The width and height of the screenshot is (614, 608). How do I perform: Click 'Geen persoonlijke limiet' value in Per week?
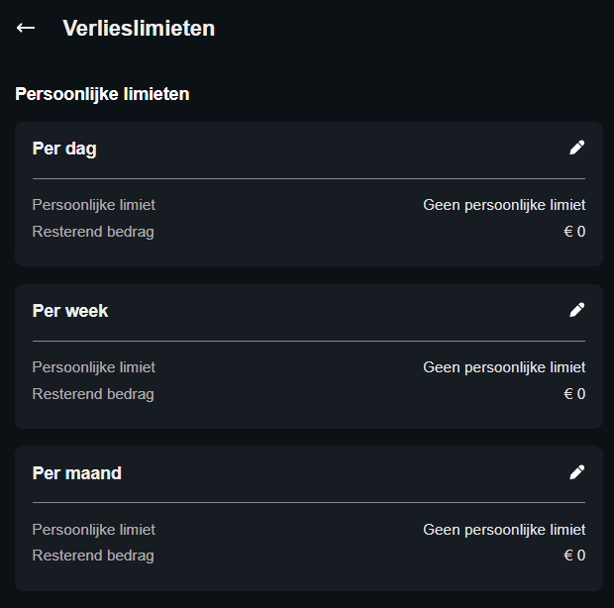coord(504,367)
